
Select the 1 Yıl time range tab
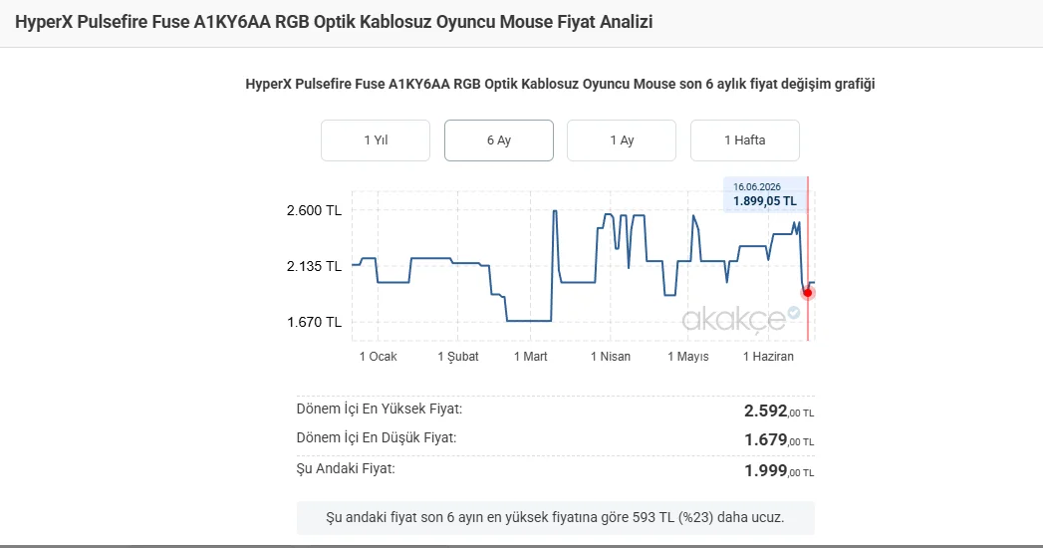click(376, 140)
